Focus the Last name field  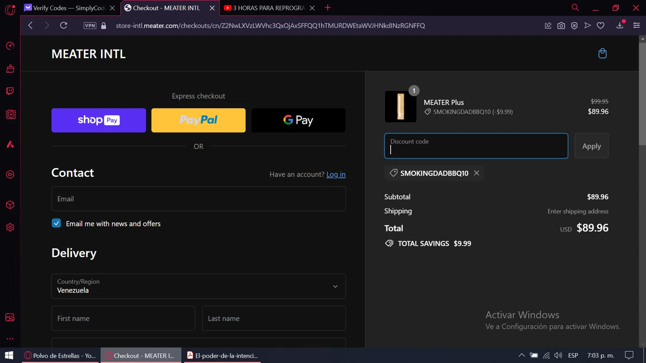point(274,318)
